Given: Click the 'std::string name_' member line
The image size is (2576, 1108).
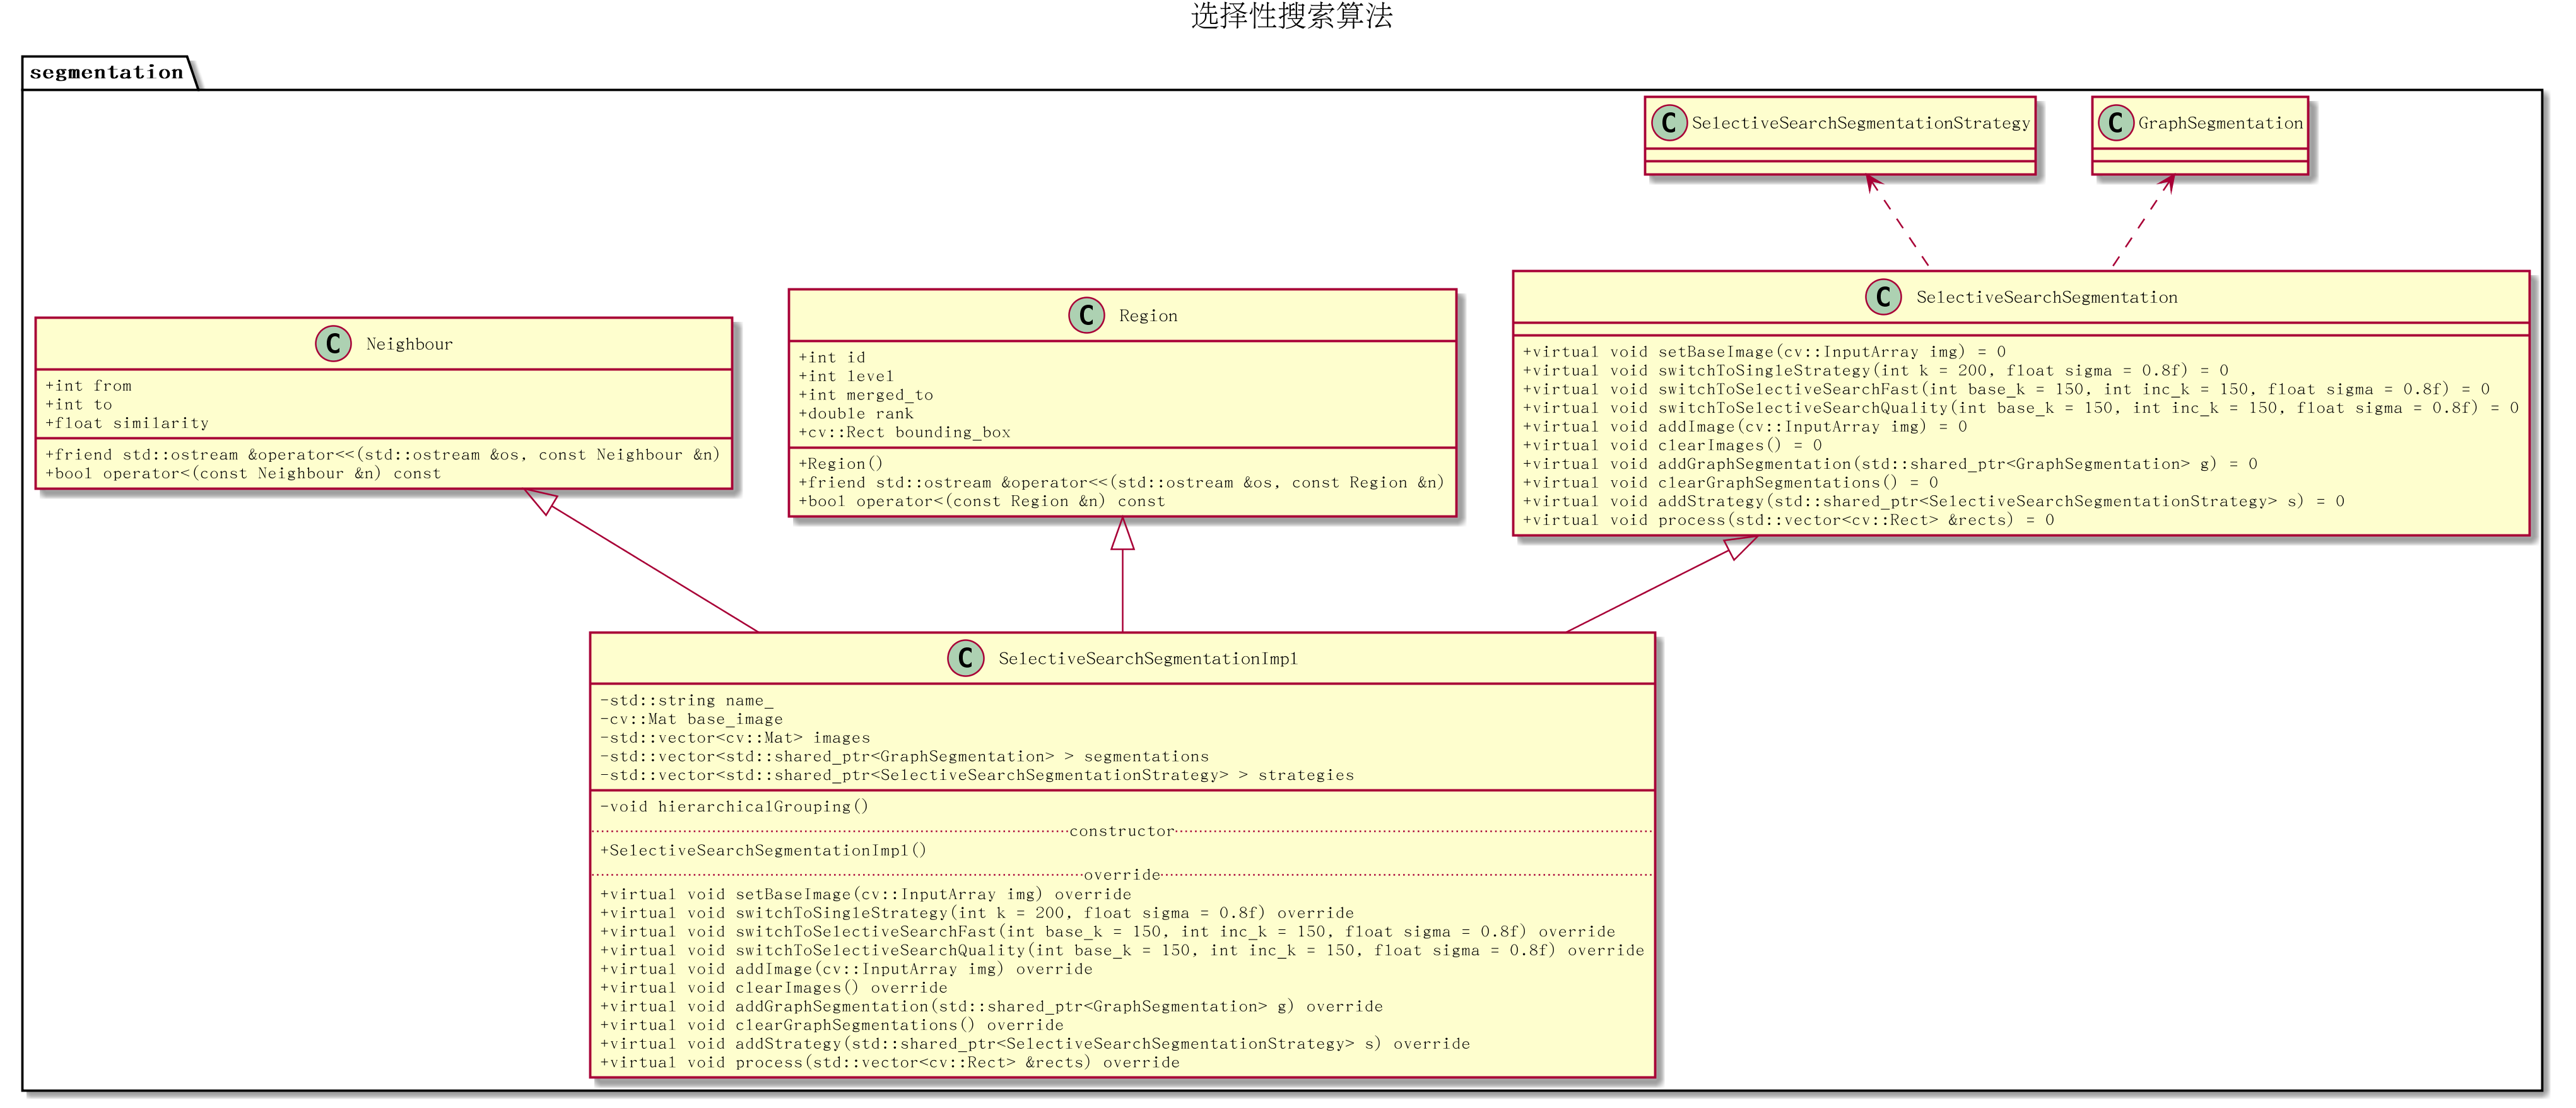Looking at the screenshot, I should (x=686, y=700).
